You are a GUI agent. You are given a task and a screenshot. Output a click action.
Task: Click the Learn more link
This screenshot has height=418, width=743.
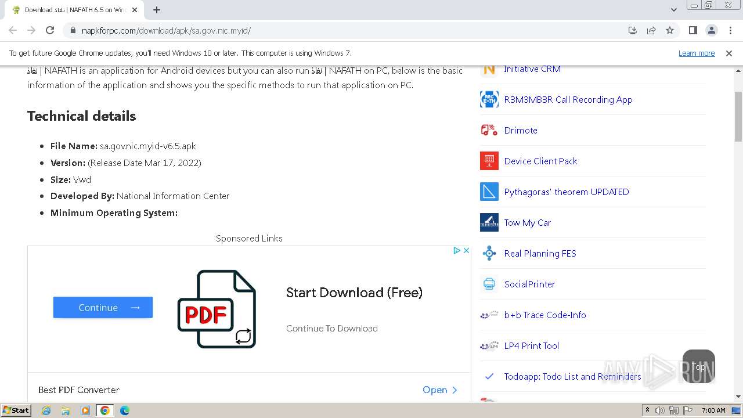(697, 53)
